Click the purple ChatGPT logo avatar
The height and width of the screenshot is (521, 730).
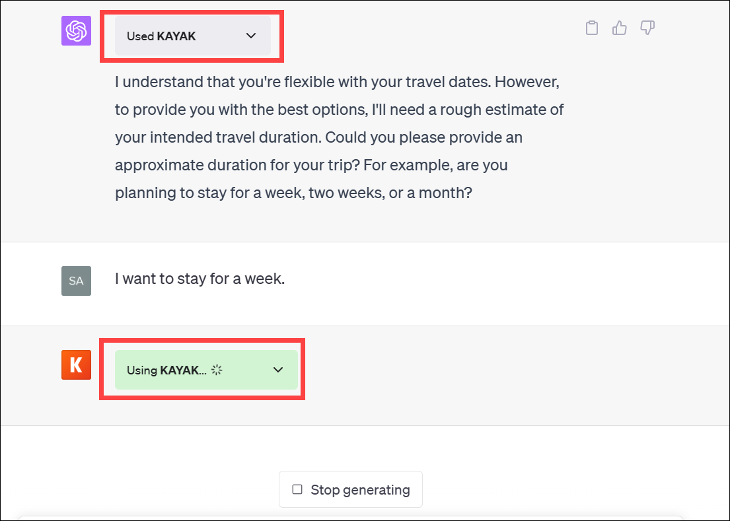(76, 31)
